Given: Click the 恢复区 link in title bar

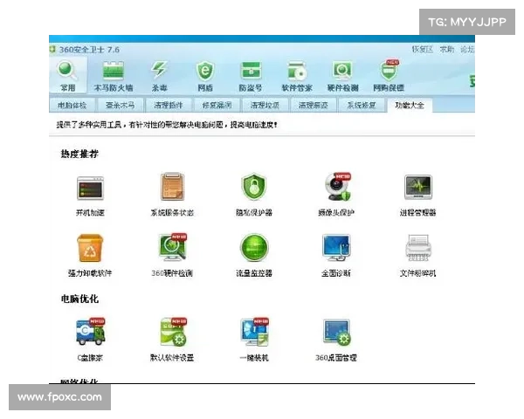Looking at the screenshot, I should [x=423, y=50].
